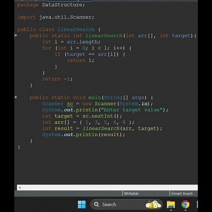Click the class name 'LinearSearch'
This screenshot has width=212, height=212.
tap(76, 29)
